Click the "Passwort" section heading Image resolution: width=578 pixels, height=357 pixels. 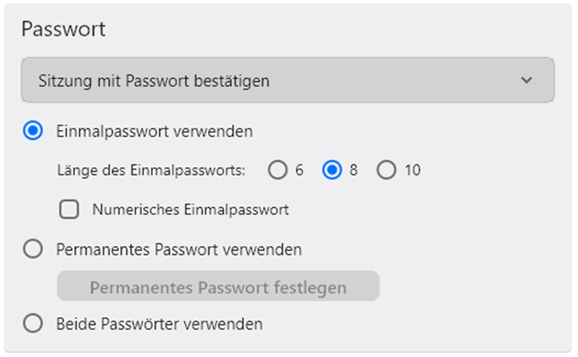tap(63, 29)
